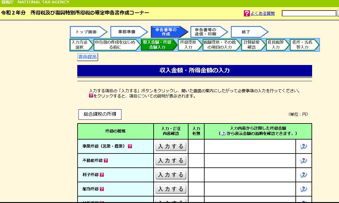Click the 書面提出 button

click(x=87, y=57)
